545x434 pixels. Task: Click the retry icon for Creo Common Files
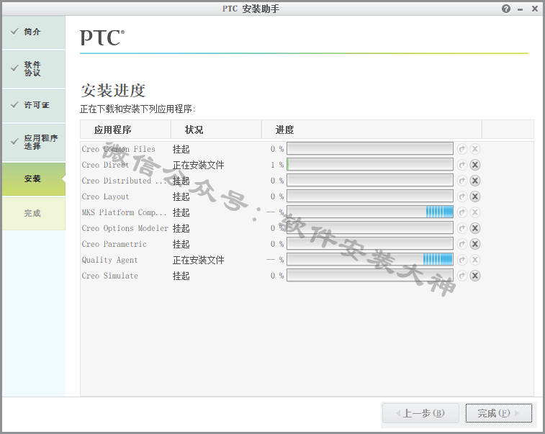[462, 149]
